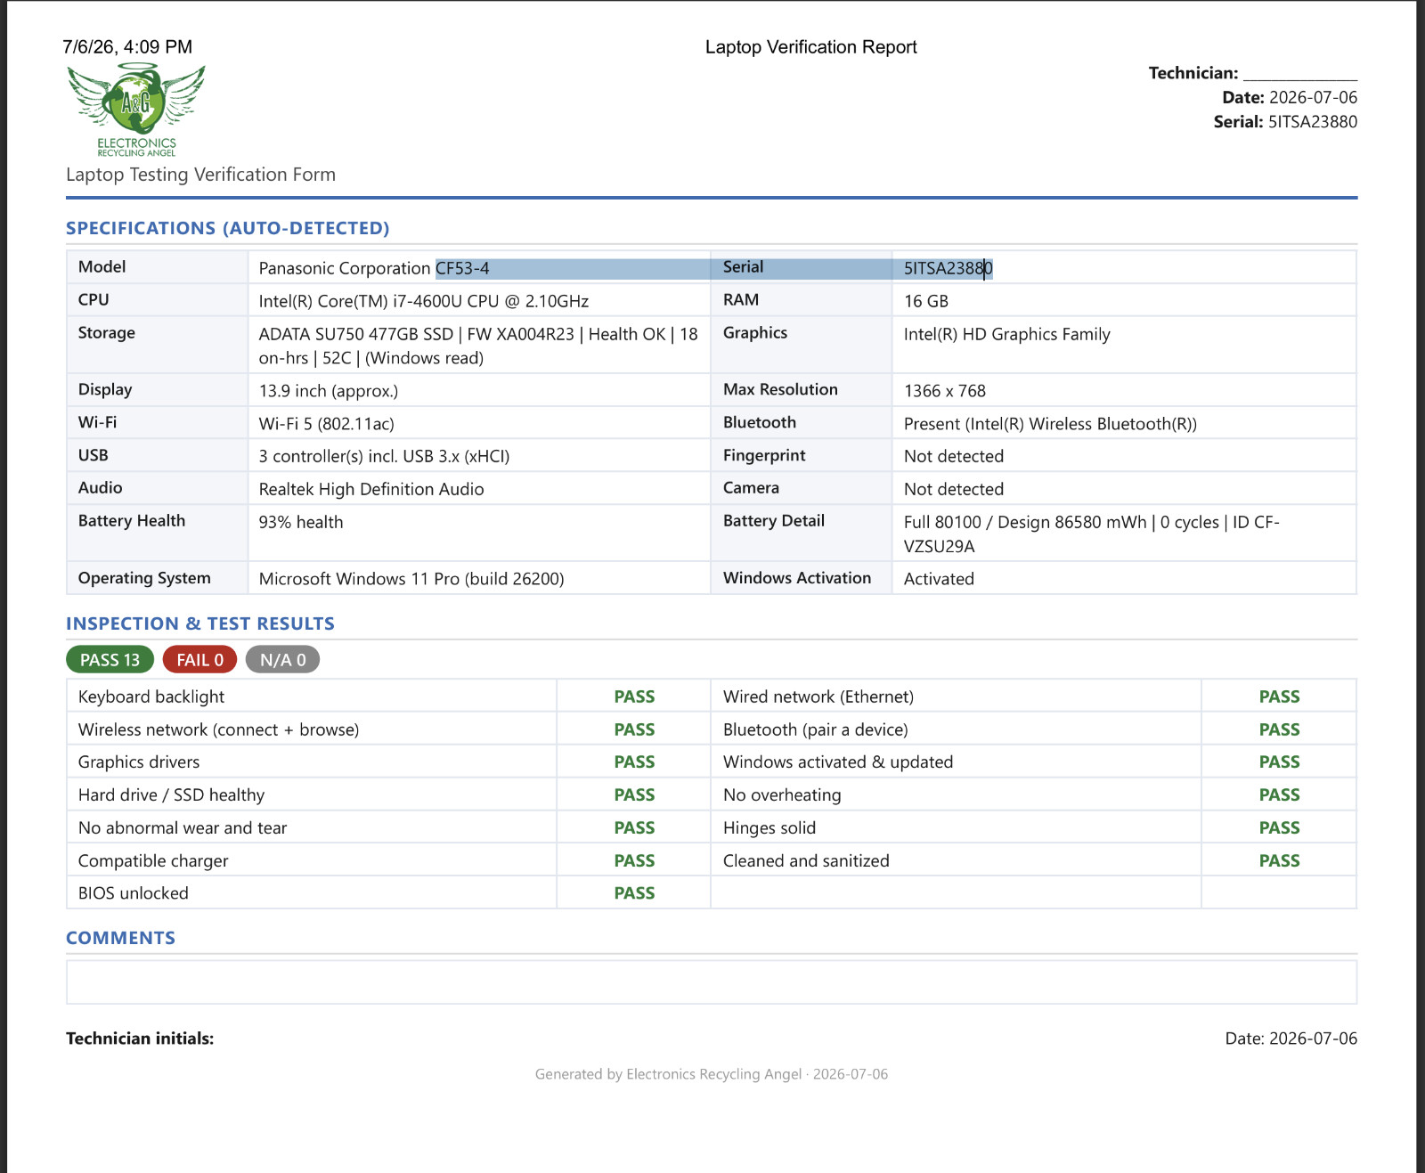Click the Display value '13.9 inch (approx.)'

pyautogui.click(x=329, y=391)
